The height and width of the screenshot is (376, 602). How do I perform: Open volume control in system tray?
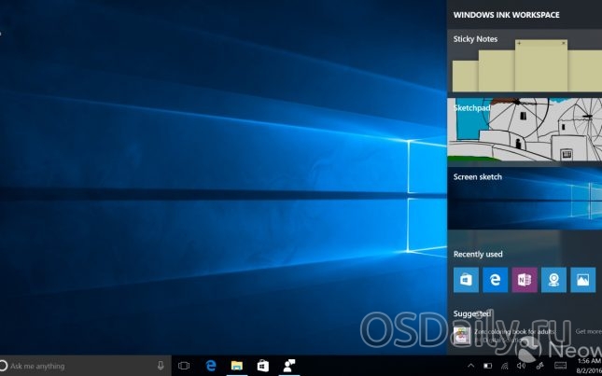click(523, 366)
